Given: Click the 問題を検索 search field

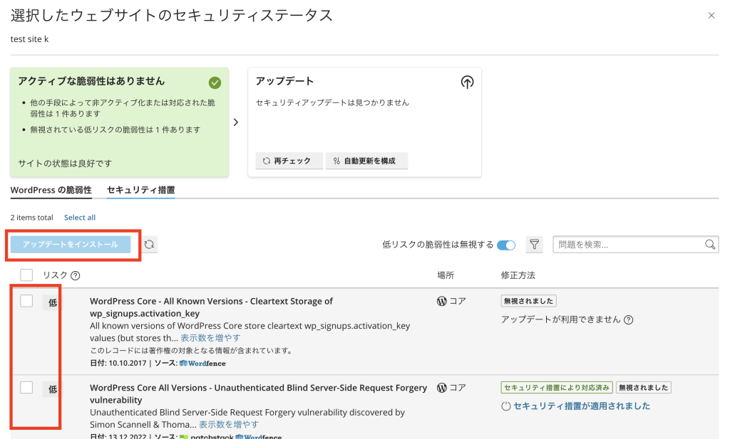Looking at the screenshot, I should pyautogui.click(x=627, y=245).
